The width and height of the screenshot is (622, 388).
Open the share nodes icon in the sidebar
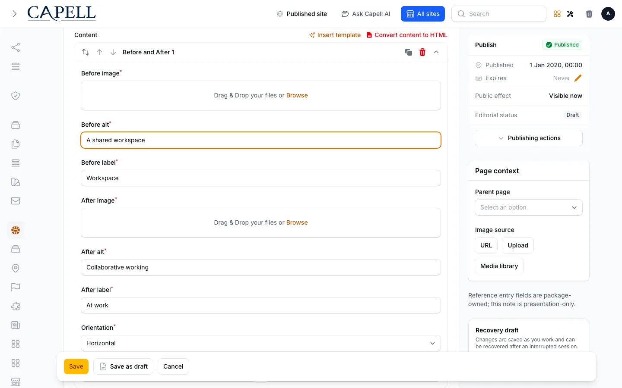[16, 47]
